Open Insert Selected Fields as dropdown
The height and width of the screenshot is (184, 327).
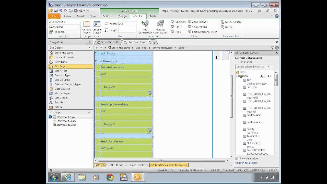254,67
